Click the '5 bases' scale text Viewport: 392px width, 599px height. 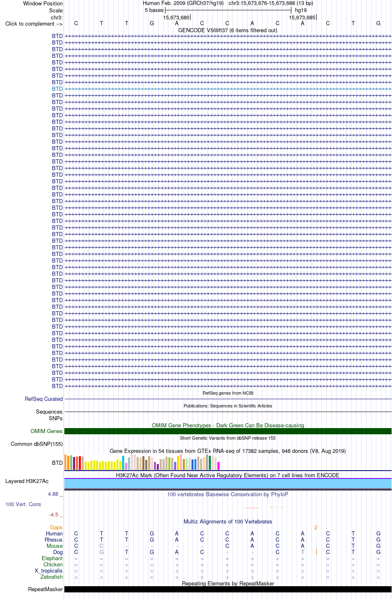click(154, 10)
